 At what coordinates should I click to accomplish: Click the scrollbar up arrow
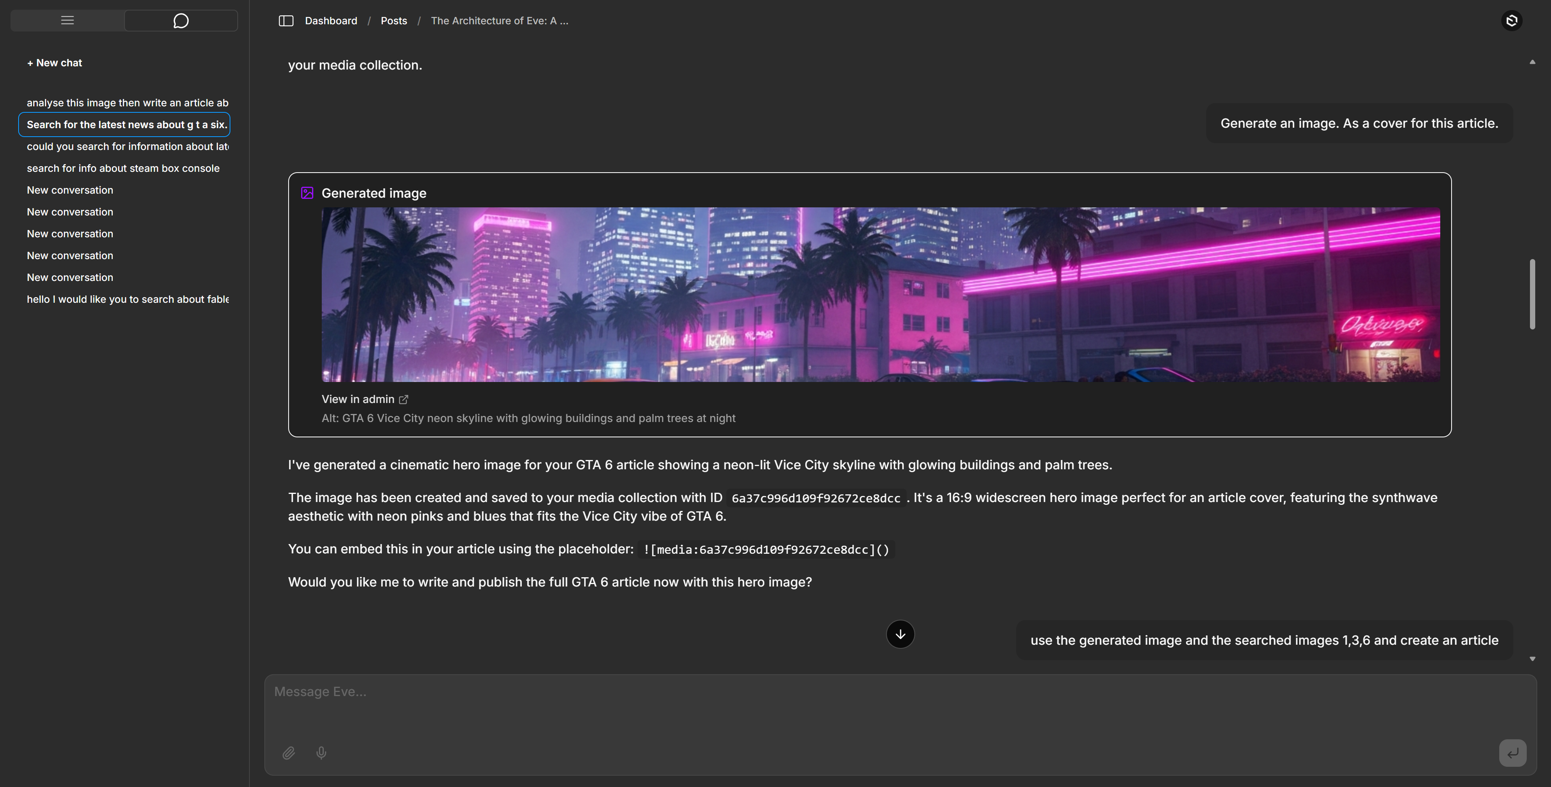coord(1532,62)
